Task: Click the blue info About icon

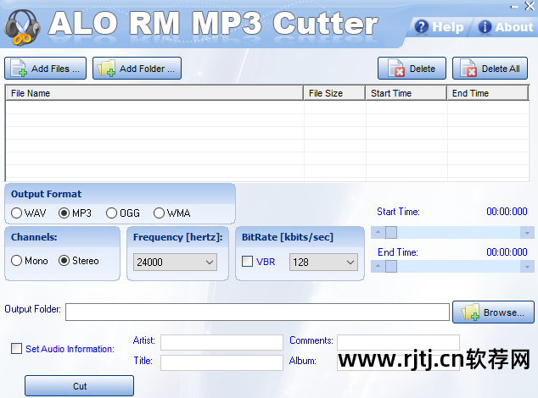Action: click(485, 27)
